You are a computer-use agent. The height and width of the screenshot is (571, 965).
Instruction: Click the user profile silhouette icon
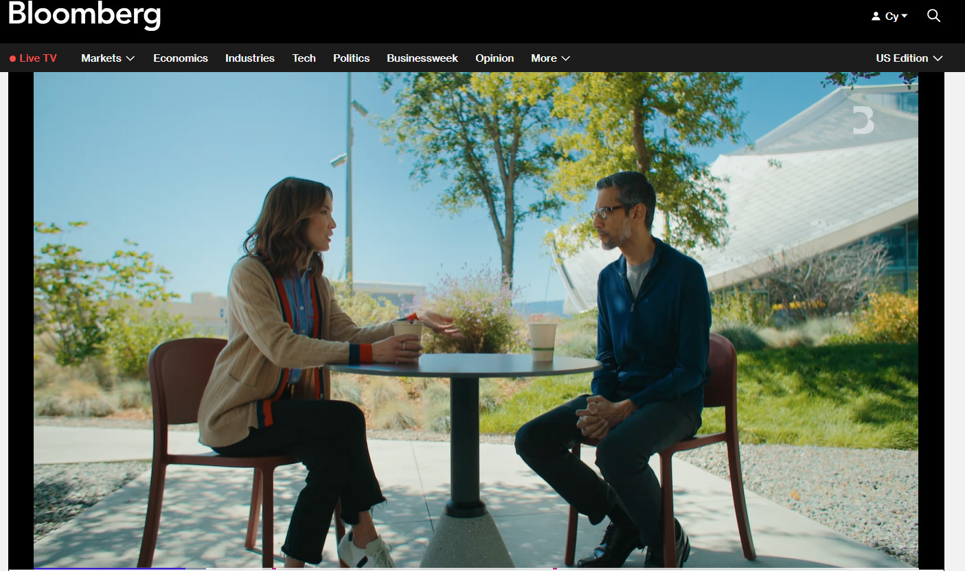876,16
